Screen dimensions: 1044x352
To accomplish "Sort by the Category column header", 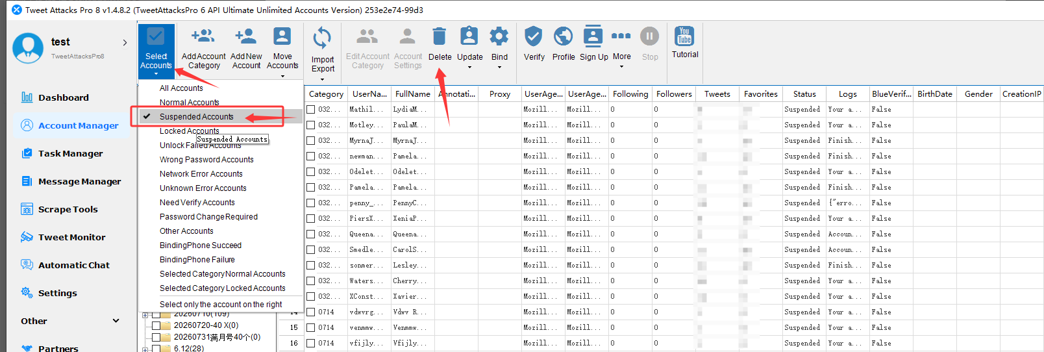I will pos(326,94).
